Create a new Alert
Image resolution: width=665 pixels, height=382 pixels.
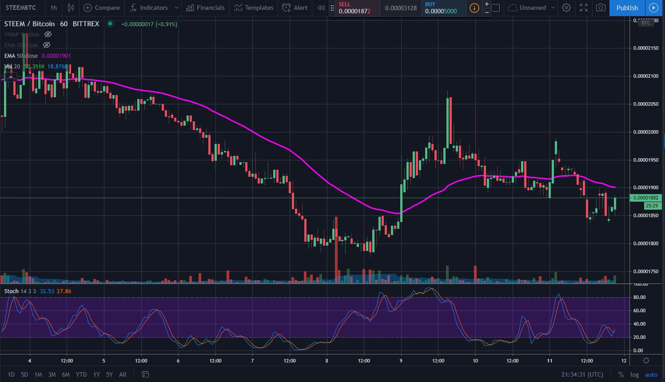295,8
